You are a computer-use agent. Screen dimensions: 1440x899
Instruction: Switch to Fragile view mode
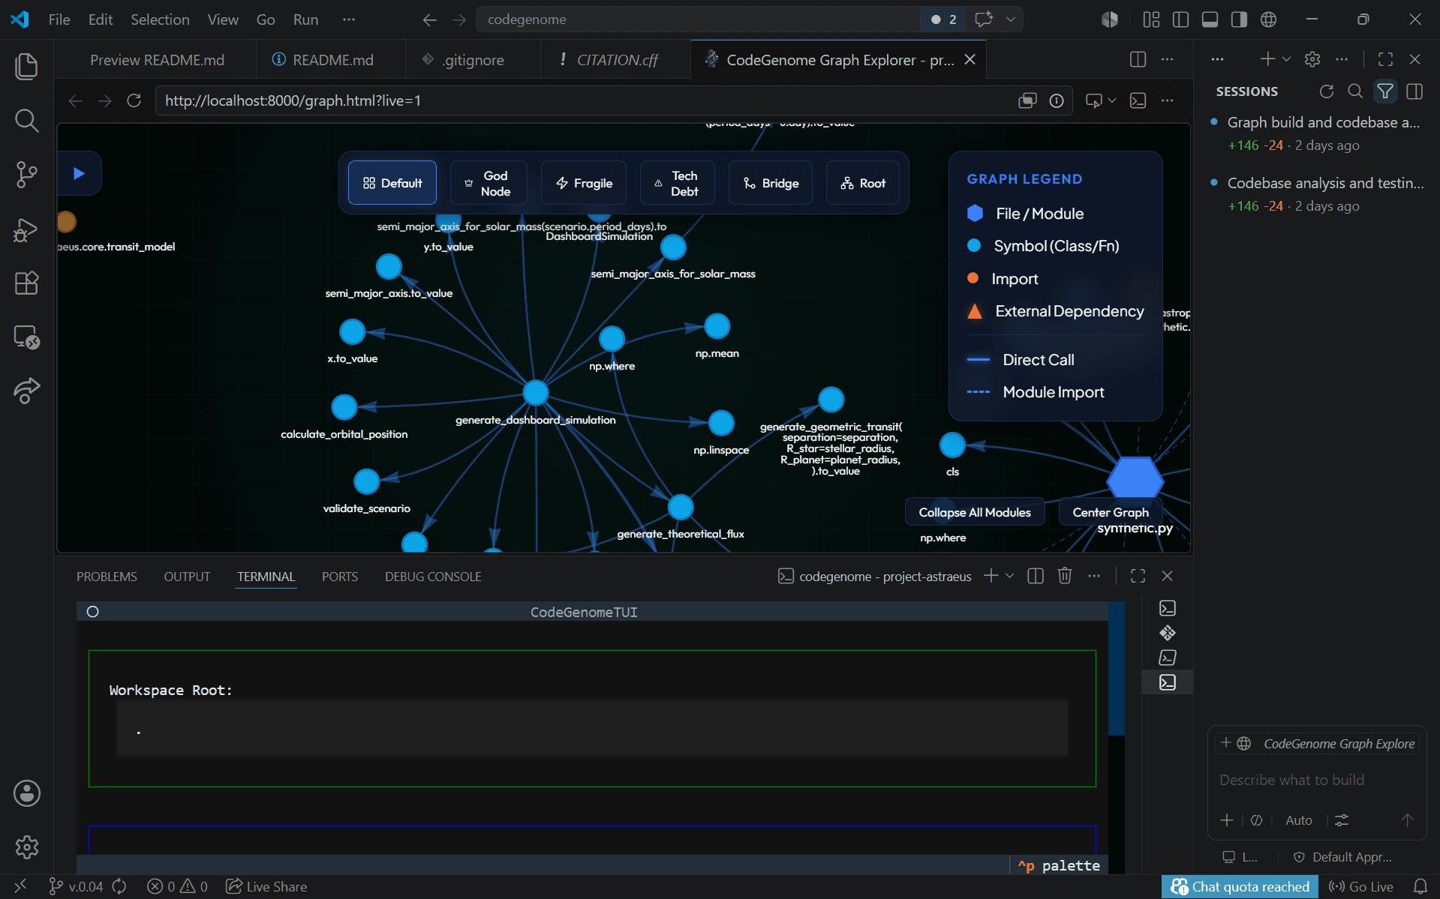[584, 183]
